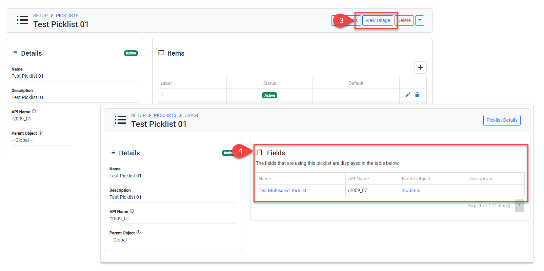
Task: Click the Active badge in the picklist page Details panel
Action: 131,53
